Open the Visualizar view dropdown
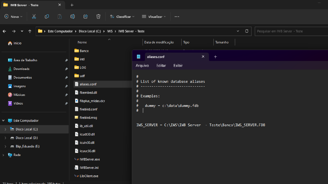Screen dimensions: 328x184 154,17
